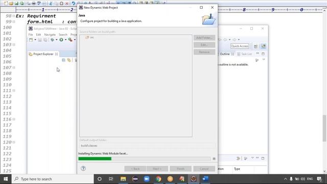The width and height of the screenshot is (327, 184).
Task: Open the Eclipse Navigate menu
Action: click(50, 34)
